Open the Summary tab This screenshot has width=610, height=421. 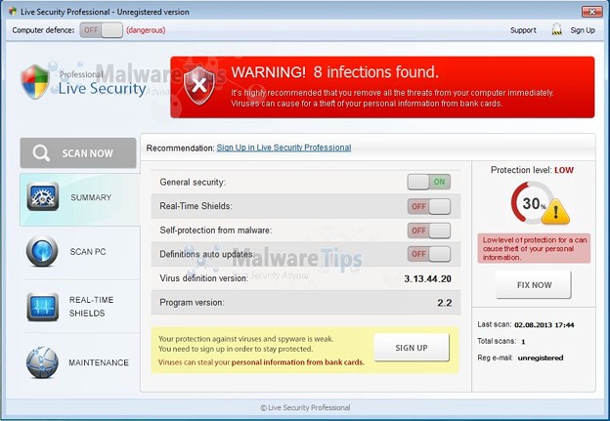[x=80, y=199]
